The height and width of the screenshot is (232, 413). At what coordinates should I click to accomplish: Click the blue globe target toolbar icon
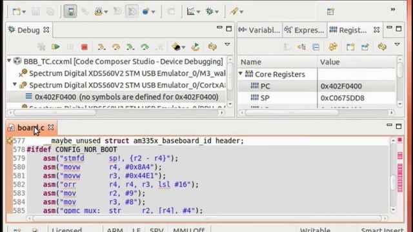point(146,12)
